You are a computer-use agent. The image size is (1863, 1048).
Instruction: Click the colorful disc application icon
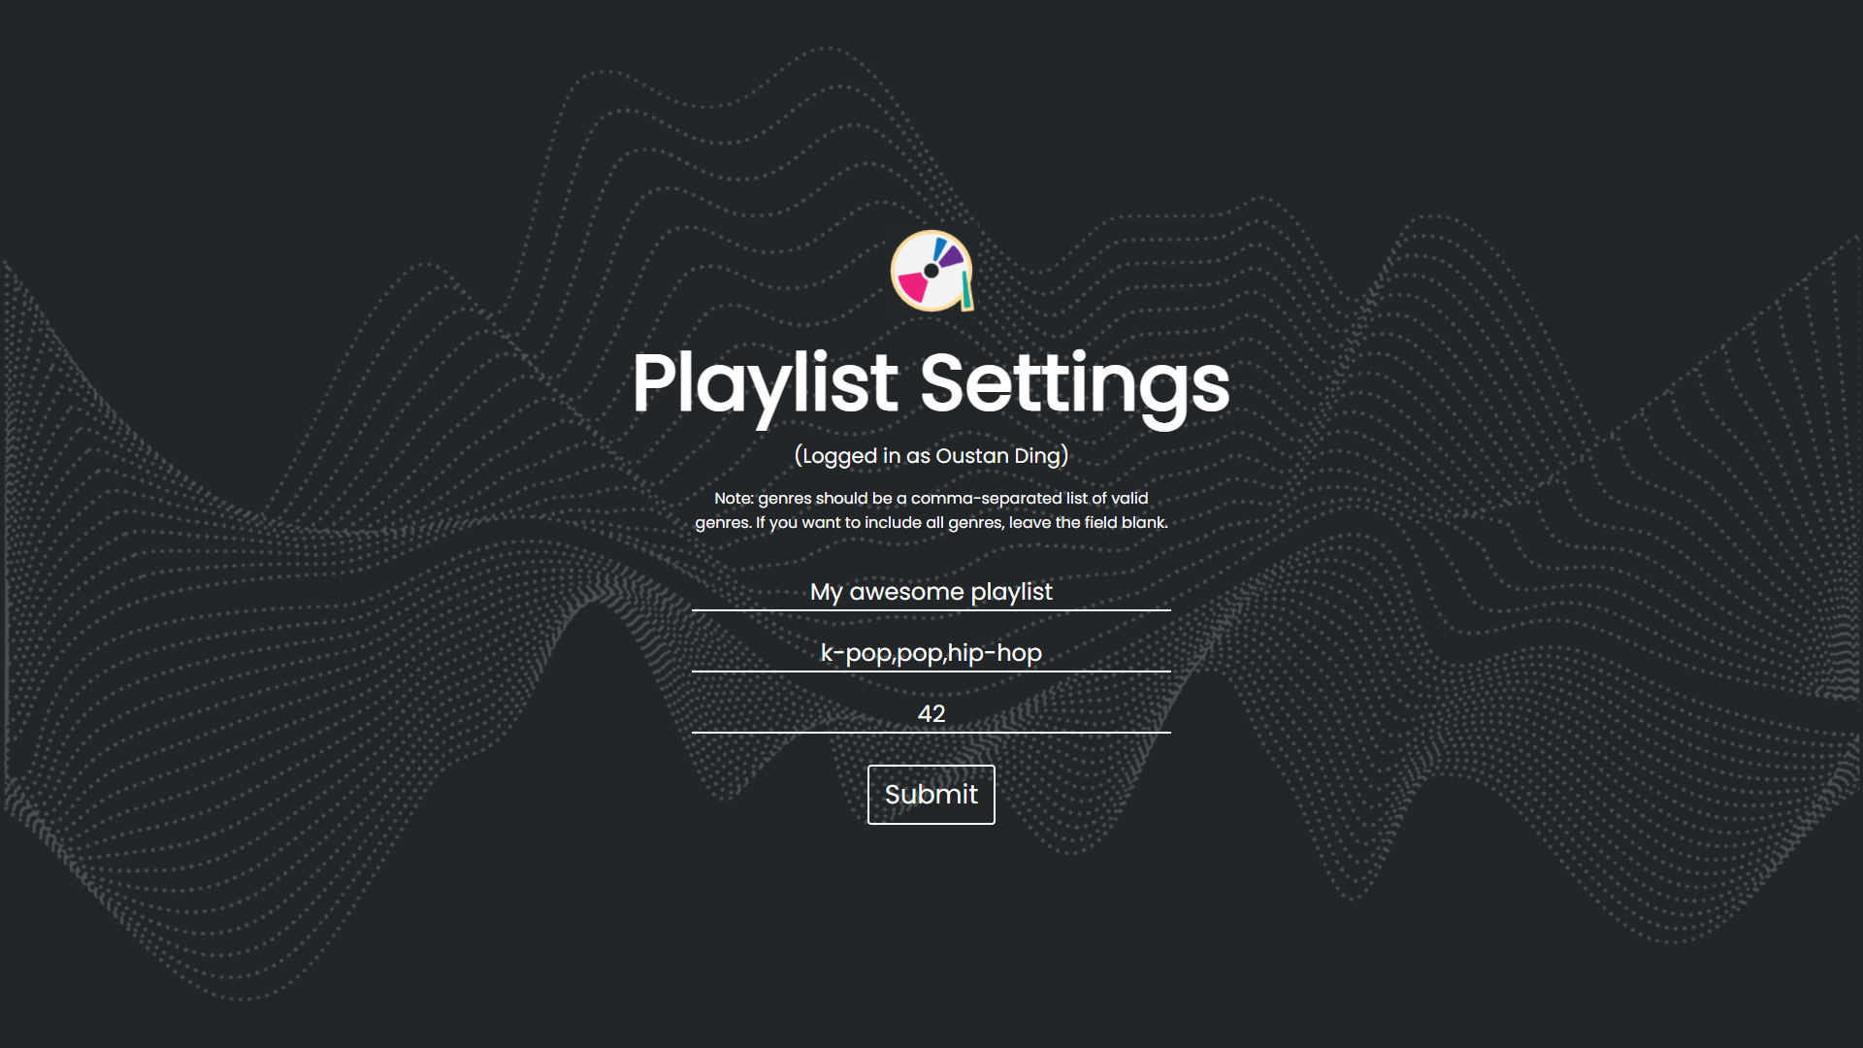(931, 272)
